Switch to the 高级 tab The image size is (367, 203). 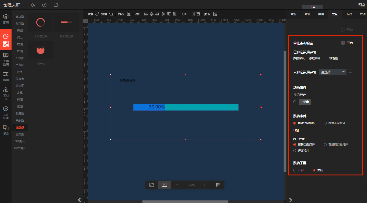307,14
